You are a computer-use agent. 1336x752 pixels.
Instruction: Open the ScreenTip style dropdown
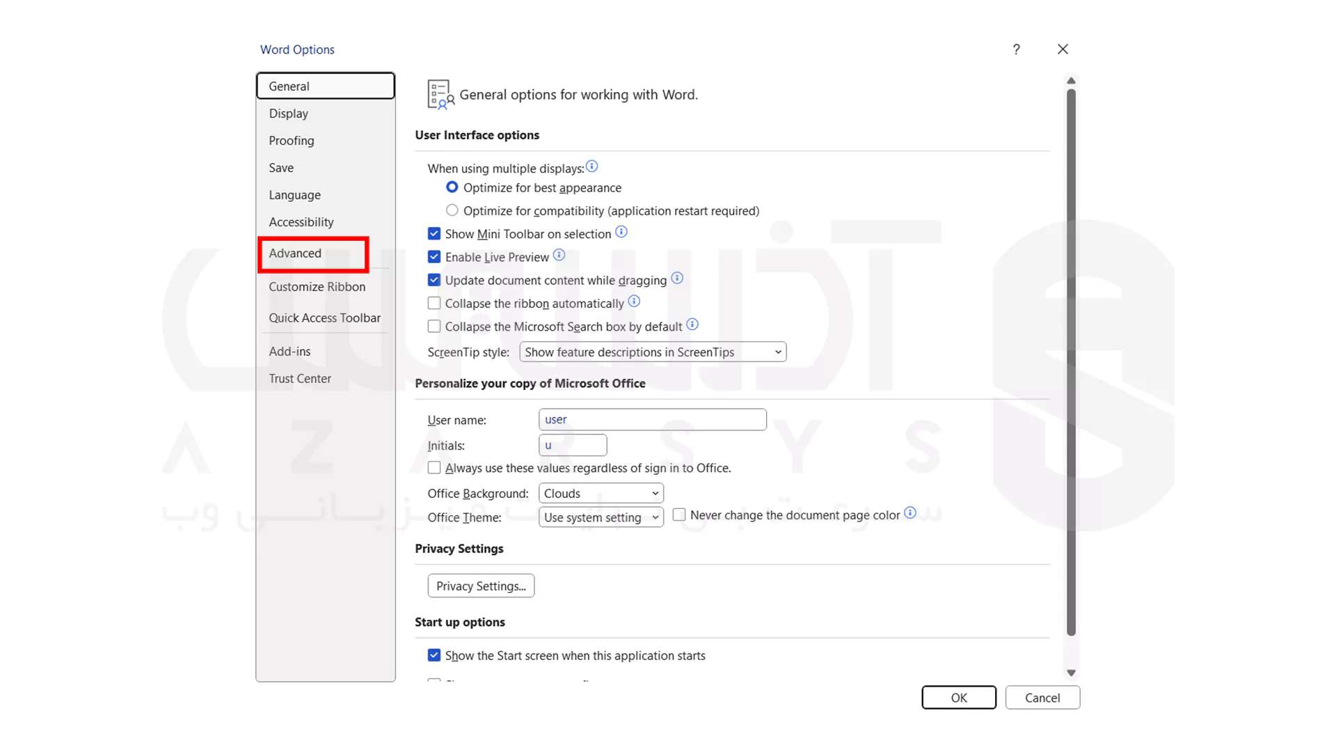pos(653,352)
